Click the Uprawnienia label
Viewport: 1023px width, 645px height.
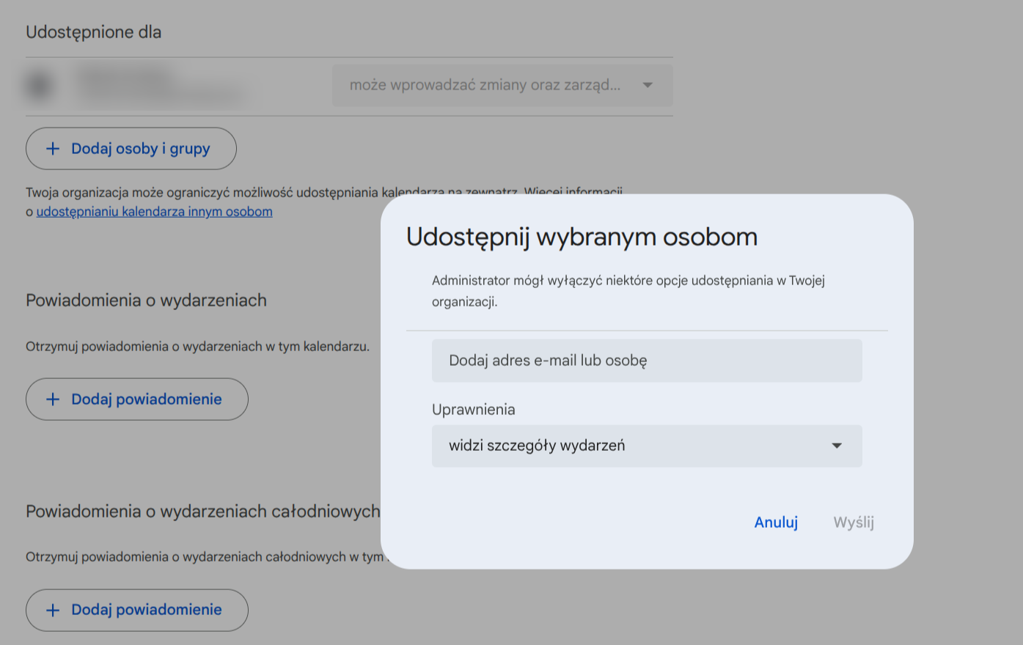(x=474, y=410)
